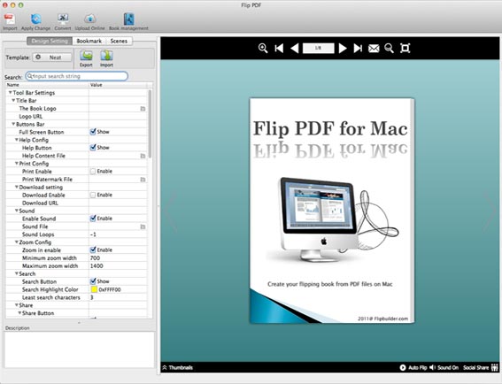Collapse the Print Config group
This screenshot has width=502, height=384.
(17, 163)
